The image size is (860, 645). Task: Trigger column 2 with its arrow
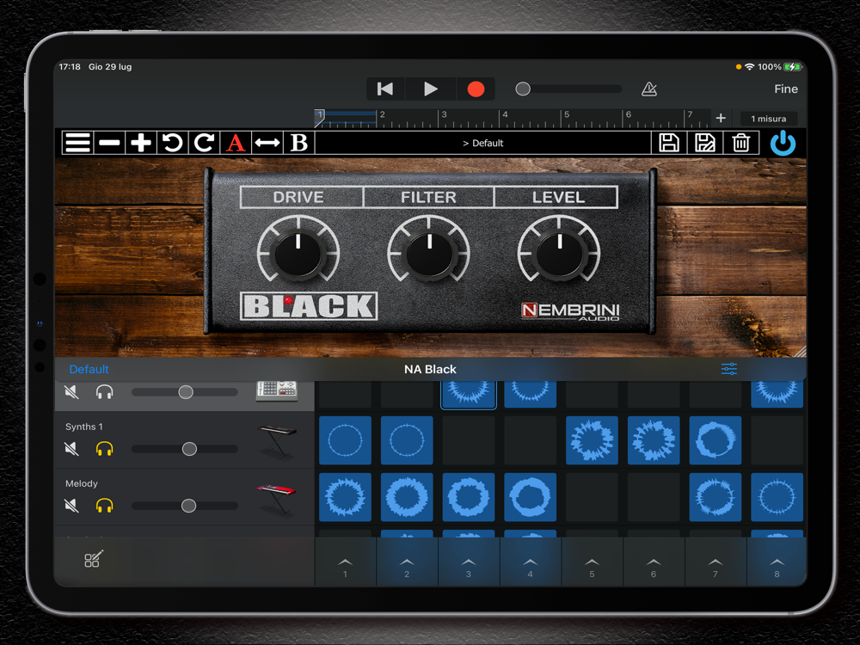407,562
